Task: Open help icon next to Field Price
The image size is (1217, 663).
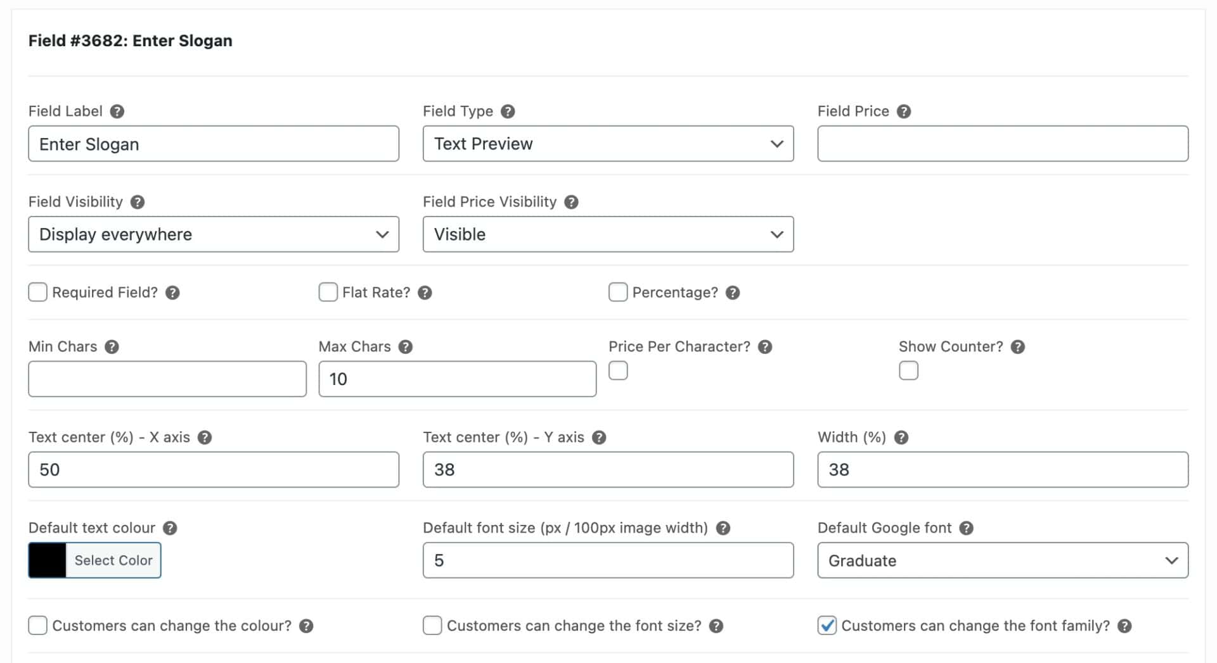Action: pyautogui.click(x=904, y=111)
